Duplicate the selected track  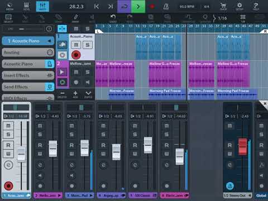[88, 94]
